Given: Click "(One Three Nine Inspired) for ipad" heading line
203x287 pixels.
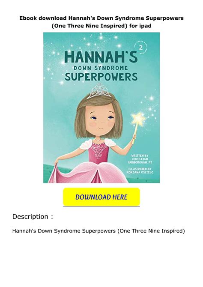Looking at the screenshot, I should tap(101, 26).
